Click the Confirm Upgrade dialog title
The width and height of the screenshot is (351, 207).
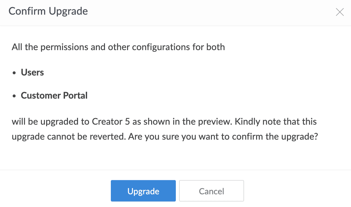(48, 11)
